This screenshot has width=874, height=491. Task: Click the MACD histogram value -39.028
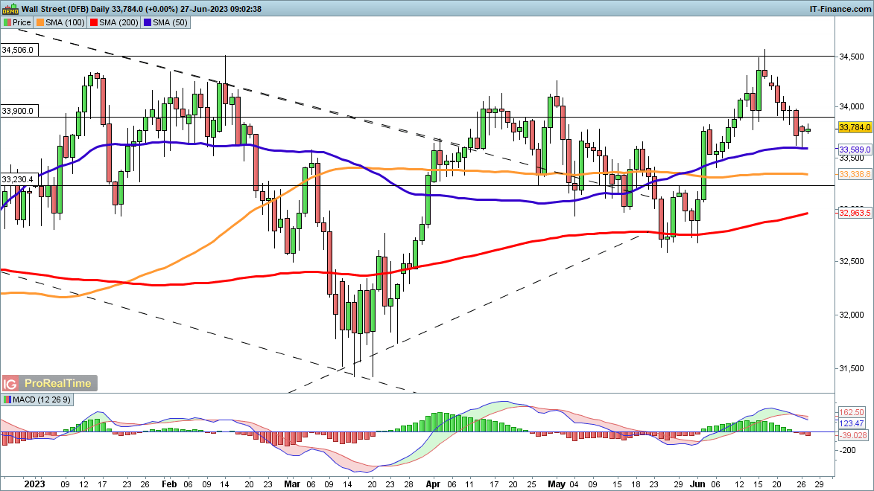click(x=853, y=435)
